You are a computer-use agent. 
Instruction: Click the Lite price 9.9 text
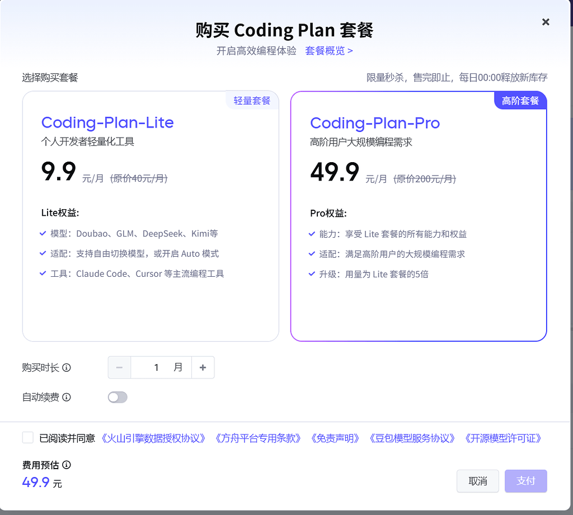58,171
